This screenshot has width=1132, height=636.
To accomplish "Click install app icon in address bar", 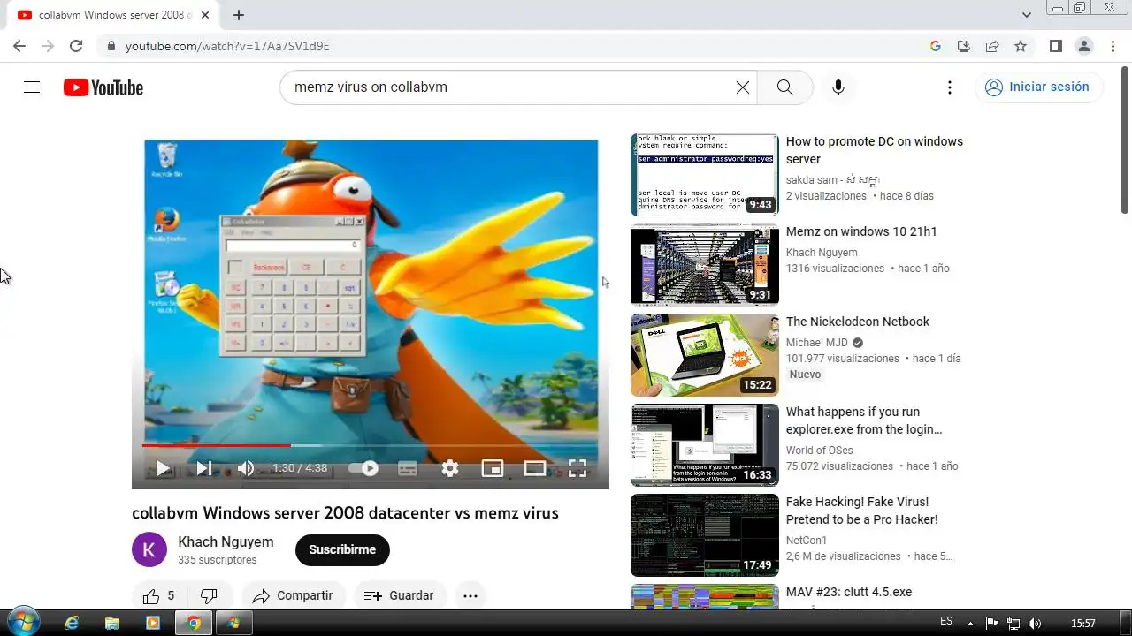I will 964,46.
